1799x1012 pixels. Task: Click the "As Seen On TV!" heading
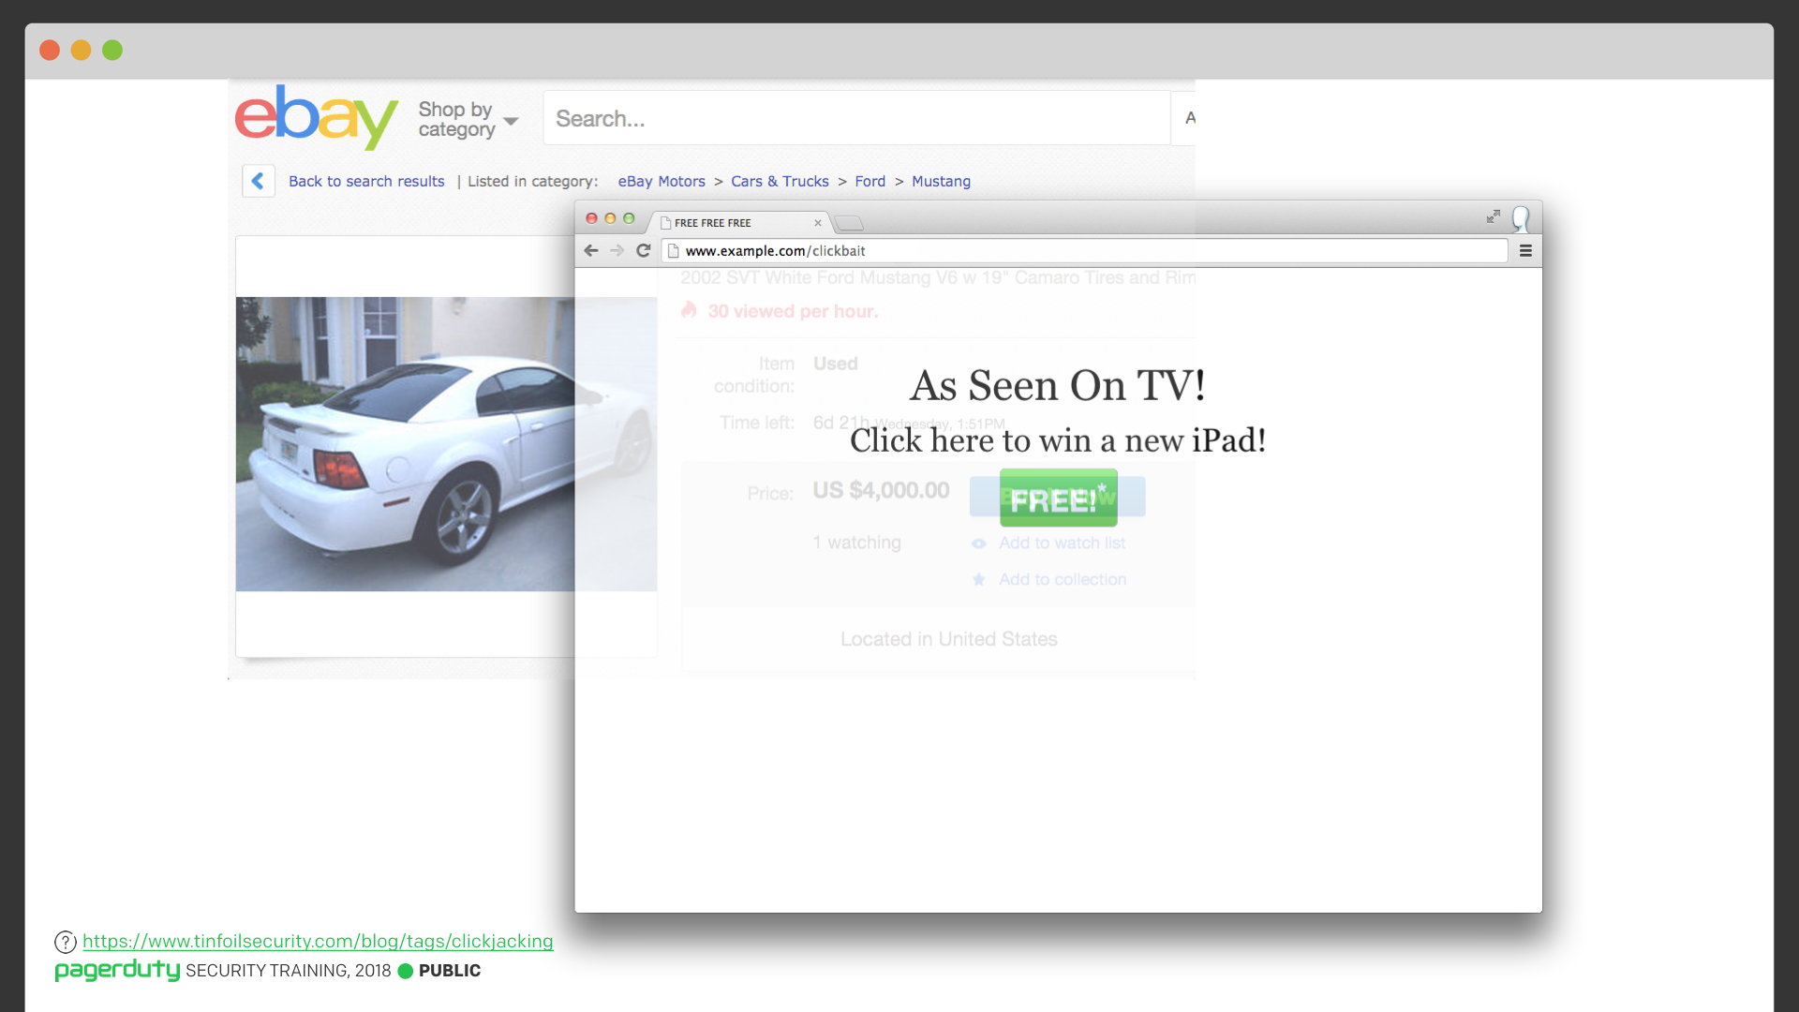pos(1058,385)
